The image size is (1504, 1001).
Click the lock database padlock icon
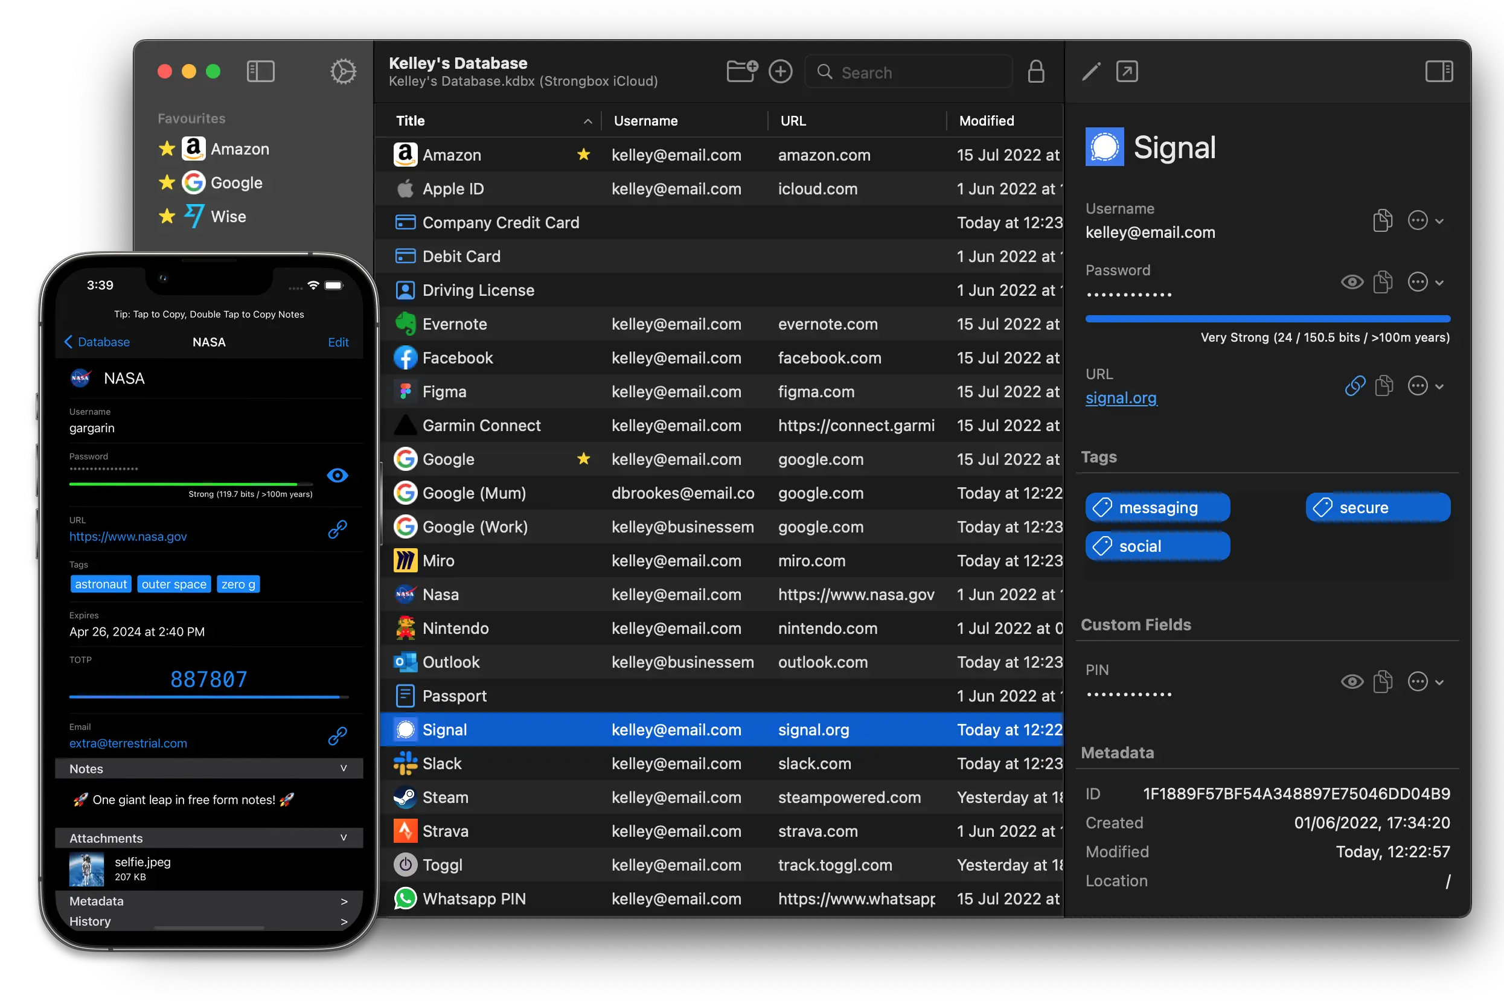coord(1035,71)
